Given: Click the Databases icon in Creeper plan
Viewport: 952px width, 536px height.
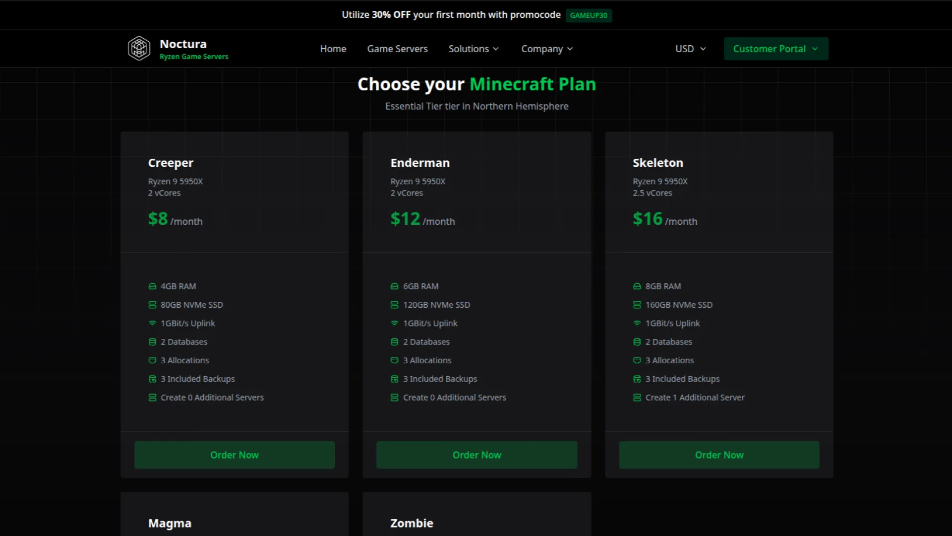Looking at the screenshot, I should tap(152, 342).
